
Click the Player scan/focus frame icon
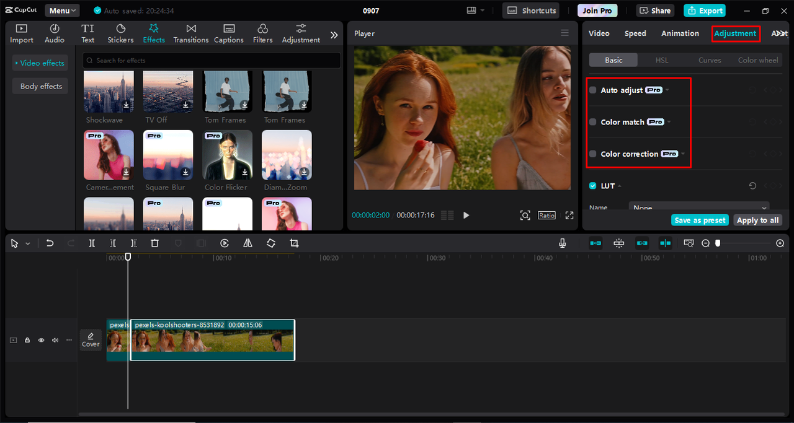tap(525, 215)
